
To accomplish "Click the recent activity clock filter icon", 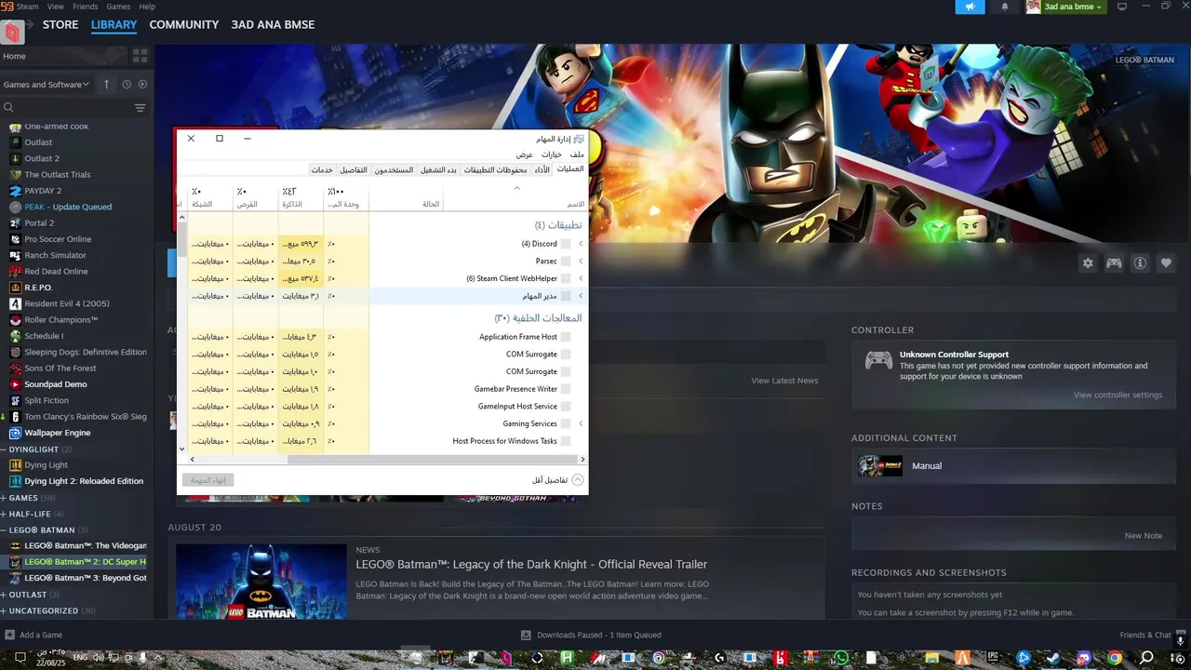I will [127, 84].
